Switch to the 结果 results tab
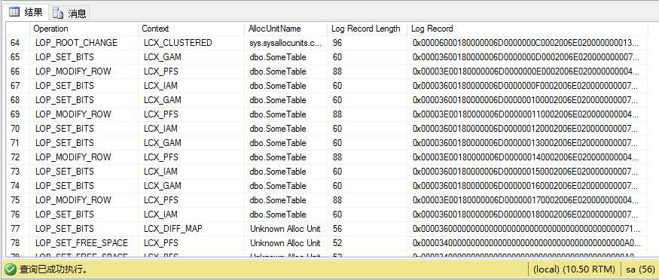Viewport: 659px width, 280px height. point(26,13)
